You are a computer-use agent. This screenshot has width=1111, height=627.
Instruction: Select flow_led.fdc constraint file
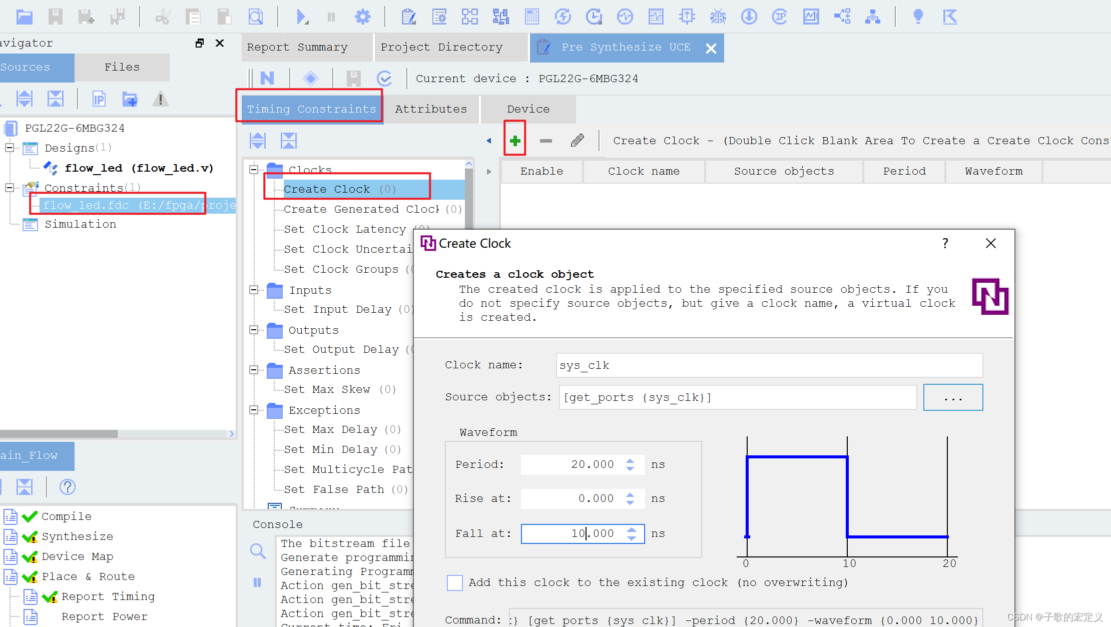(139, 205)
